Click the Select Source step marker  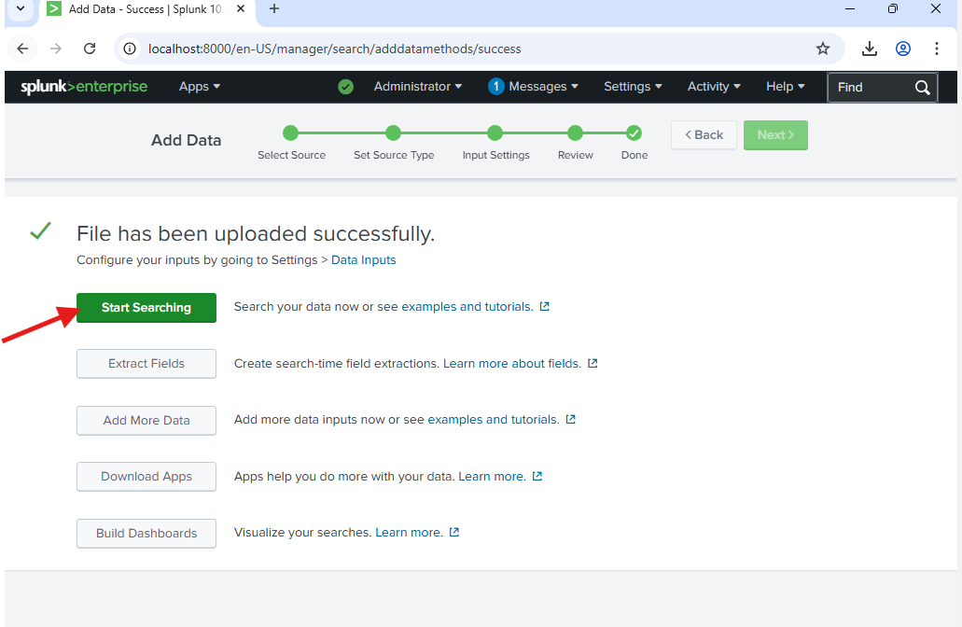pos(290,132)
